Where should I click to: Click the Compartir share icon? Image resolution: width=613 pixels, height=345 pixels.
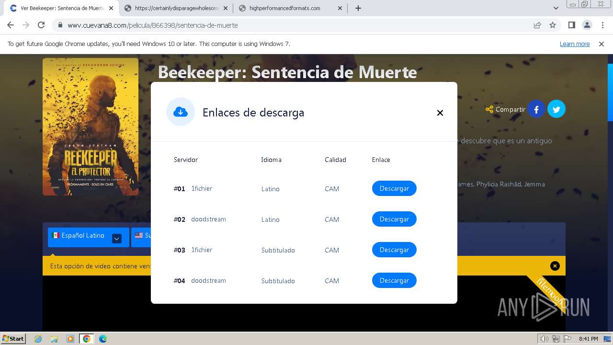pos(489,109)
